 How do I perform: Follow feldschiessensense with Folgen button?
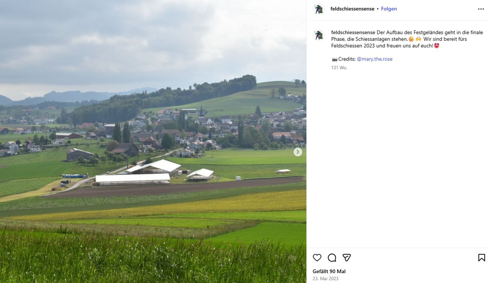click(389, 9)
